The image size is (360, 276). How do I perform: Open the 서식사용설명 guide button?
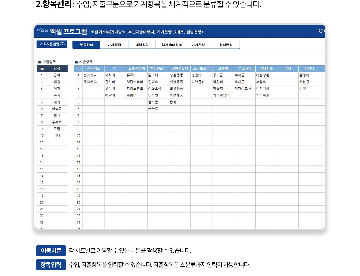[52, 44]
